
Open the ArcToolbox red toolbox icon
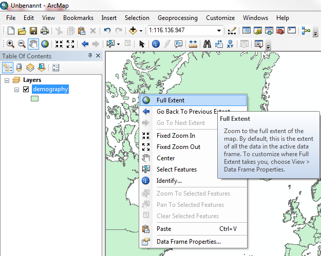280,31
